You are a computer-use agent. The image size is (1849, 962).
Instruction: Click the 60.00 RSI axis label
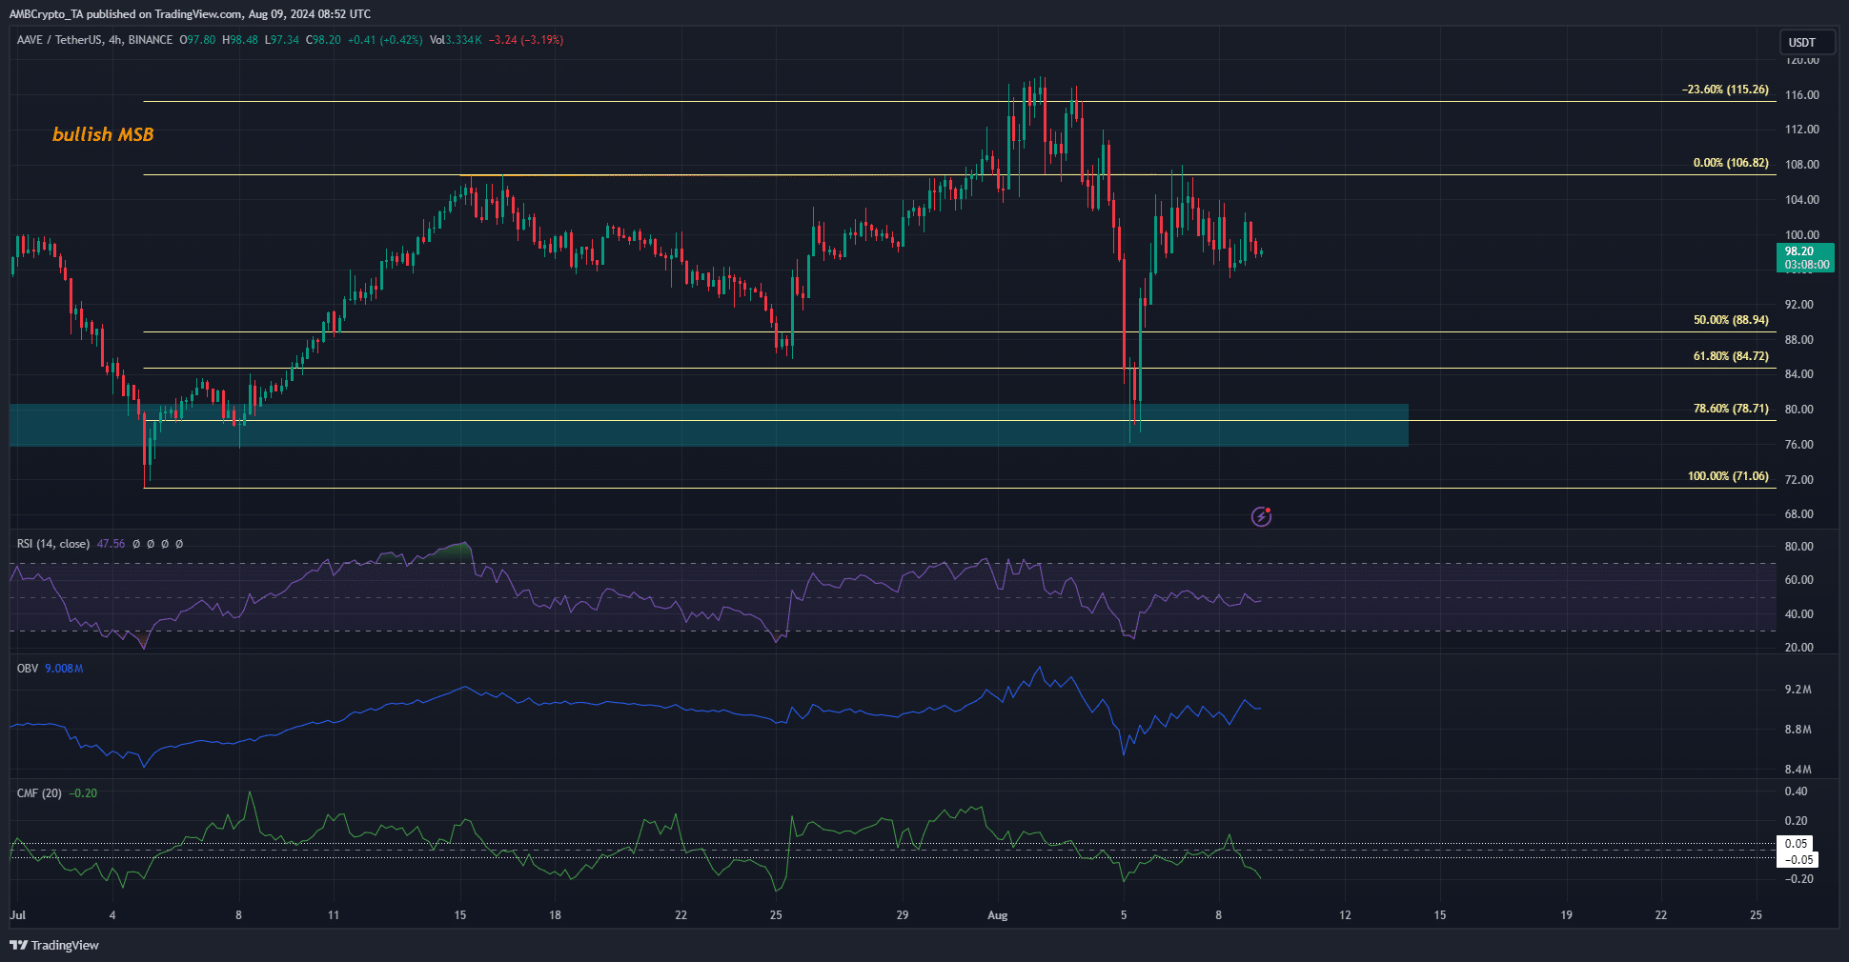coord(1798,580)
